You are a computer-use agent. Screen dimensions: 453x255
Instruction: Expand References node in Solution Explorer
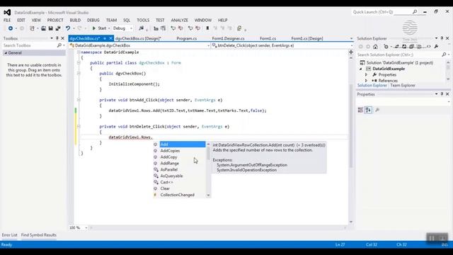[367, 81]
